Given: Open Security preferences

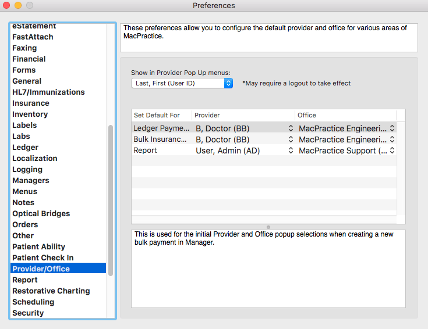Looking at the screenshot, I should (x=28, y=313).
